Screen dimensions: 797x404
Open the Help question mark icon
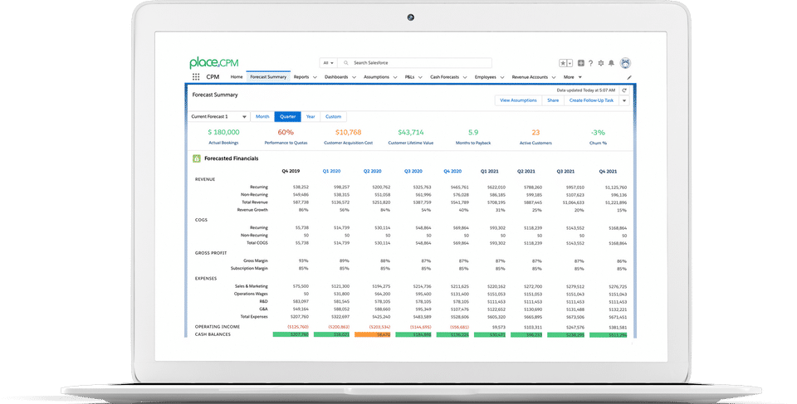click(x=590, y=63)
